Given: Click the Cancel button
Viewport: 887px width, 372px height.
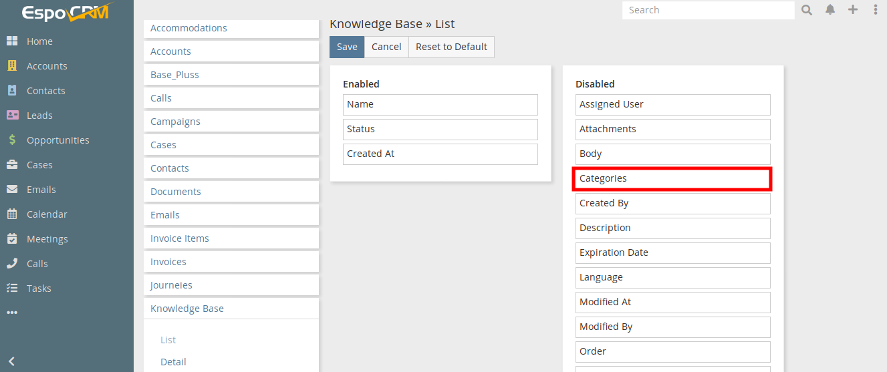Looking at the screenshot, I should pos(386,47).
